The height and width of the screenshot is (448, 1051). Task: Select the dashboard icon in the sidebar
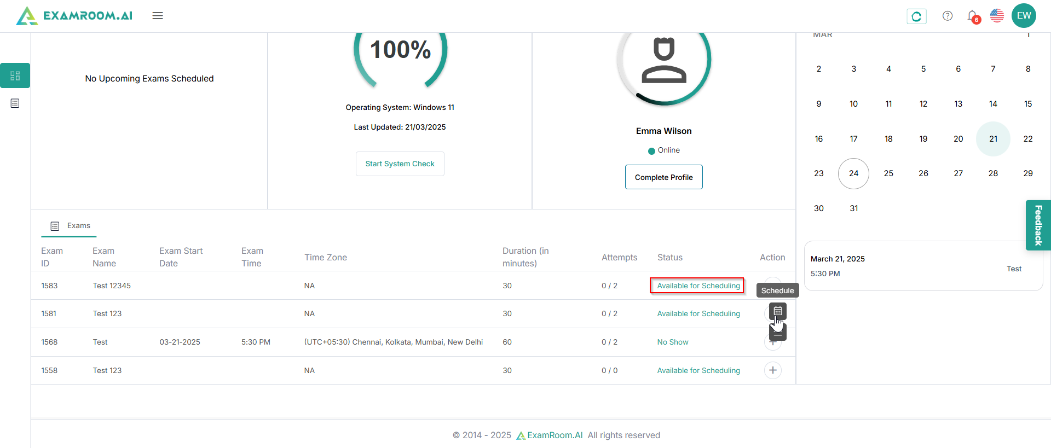(x=15, y=75)
